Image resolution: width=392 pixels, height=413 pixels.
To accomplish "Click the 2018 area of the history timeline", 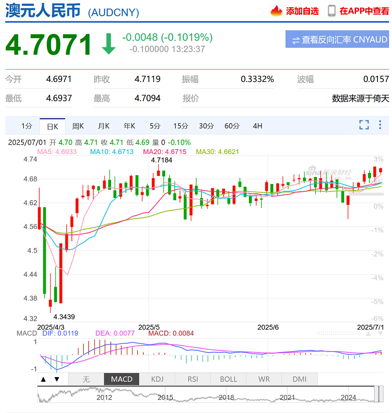I will pyautogui.click(x=226, y=397).
